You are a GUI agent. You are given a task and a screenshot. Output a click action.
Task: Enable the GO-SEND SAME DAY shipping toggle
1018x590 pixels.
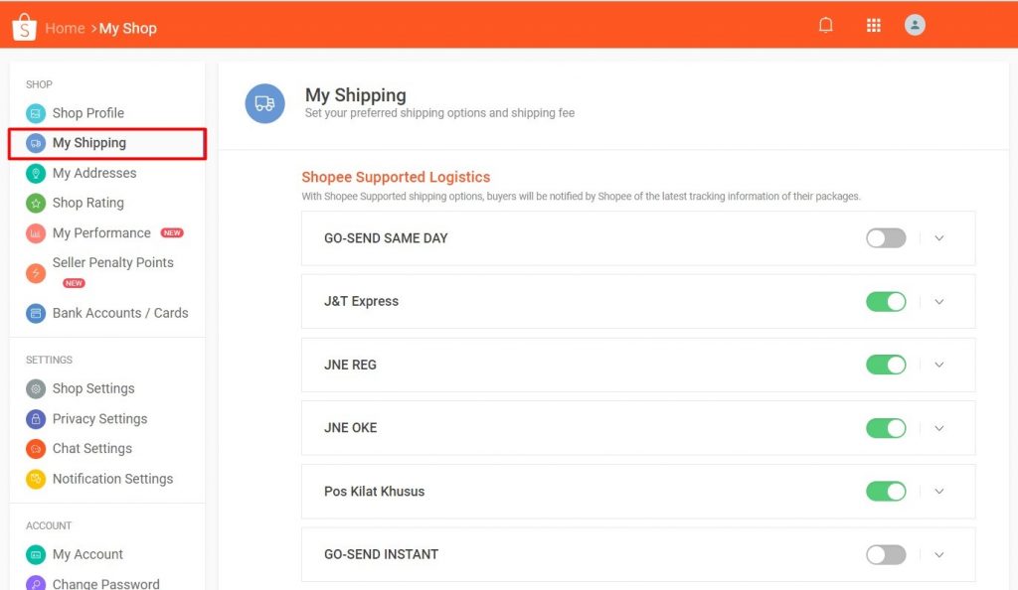(x=885, y=238)
